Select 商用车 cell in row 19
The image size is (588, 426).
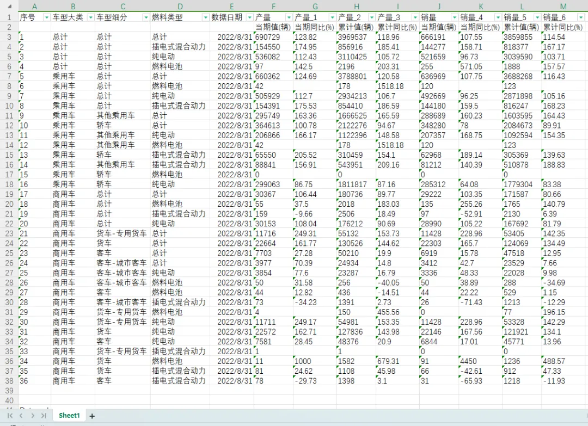click(73, 194)
